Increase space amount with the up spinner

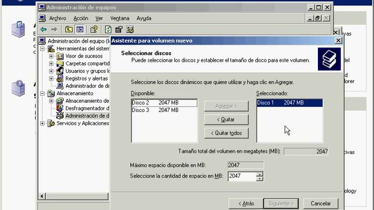pyautogui.click(x=259, y=174)
